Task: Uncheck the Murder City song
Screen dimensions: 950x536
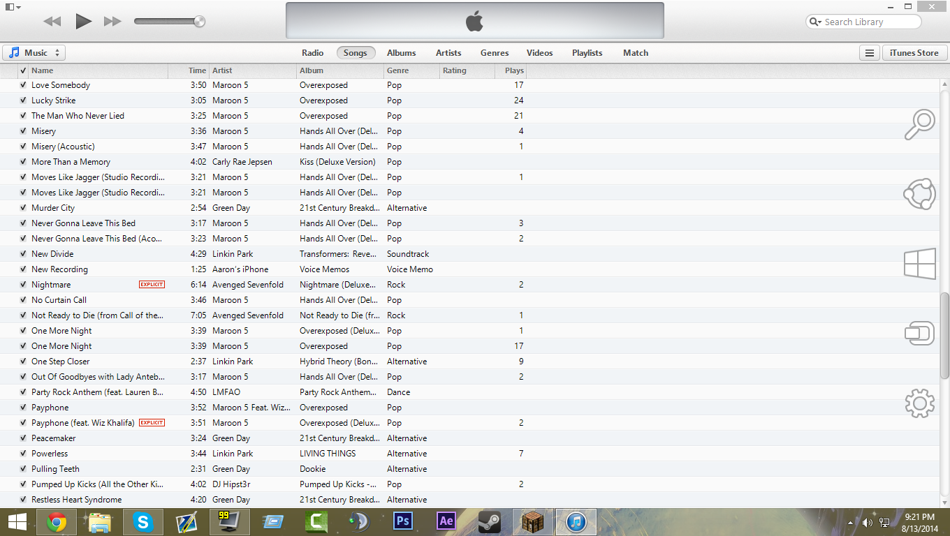Action: 23,208
